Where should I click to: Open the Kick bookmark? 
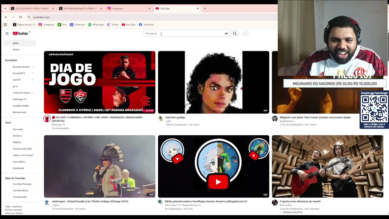click(62, 25)
